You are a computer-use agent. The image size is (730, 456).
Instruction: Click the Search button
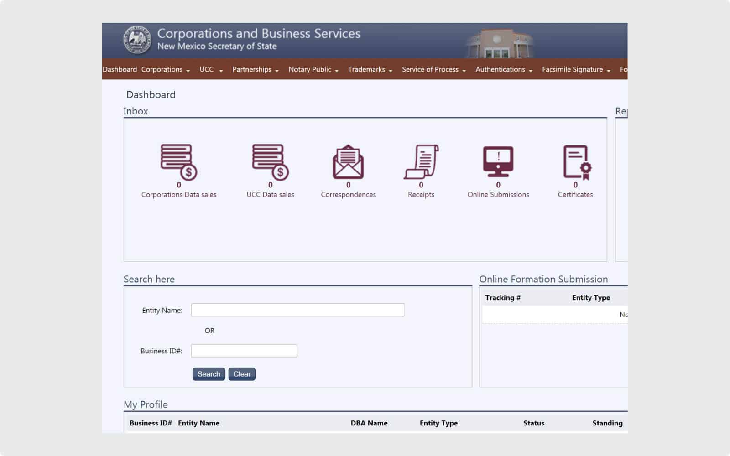(x=209, y=374)
